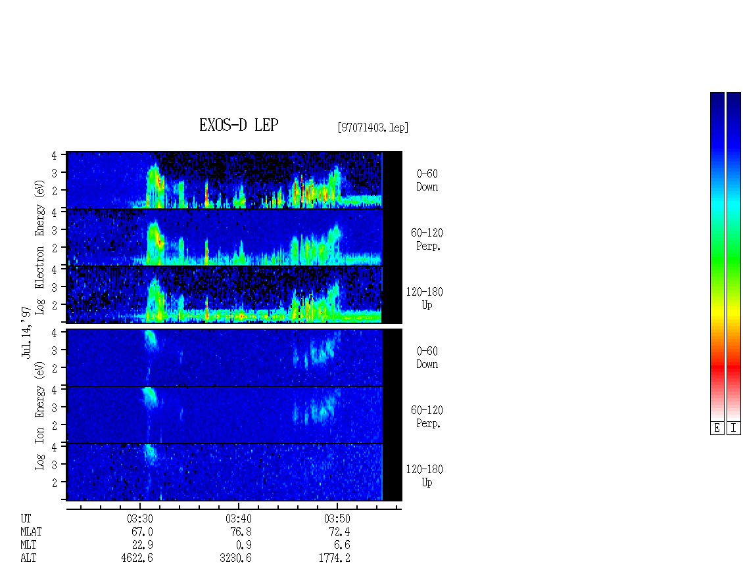The width and height of the screenshot is (743, 575).
Task: Click the MLT value 22.9
Action: 142,545
